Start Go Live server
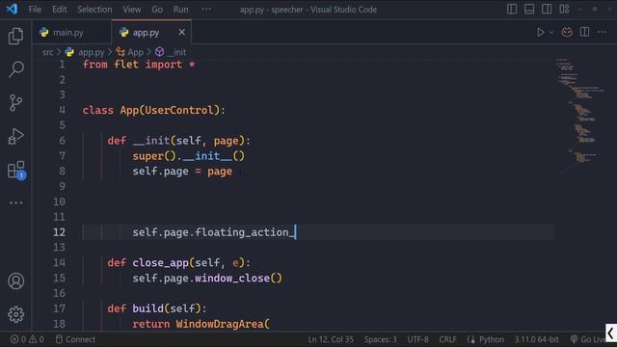The image size is (617, 347). [589, 339]
